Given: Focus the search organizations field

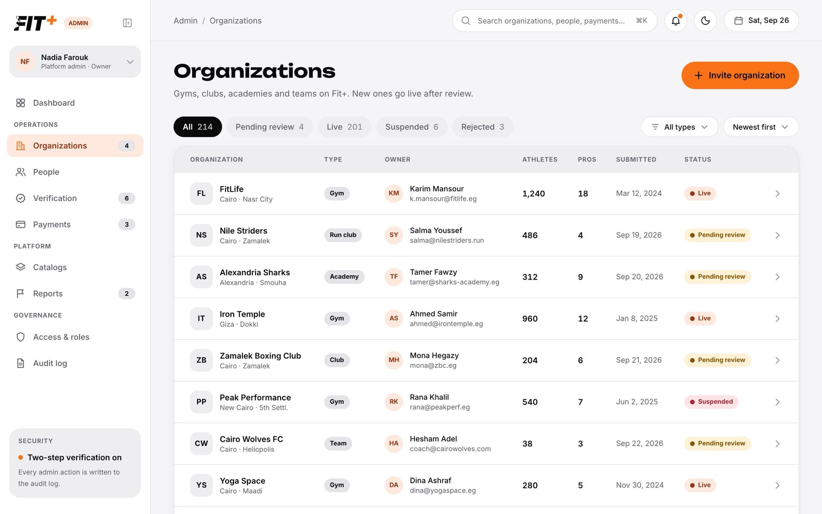Looking at the screenshot, I should (554, 21).
